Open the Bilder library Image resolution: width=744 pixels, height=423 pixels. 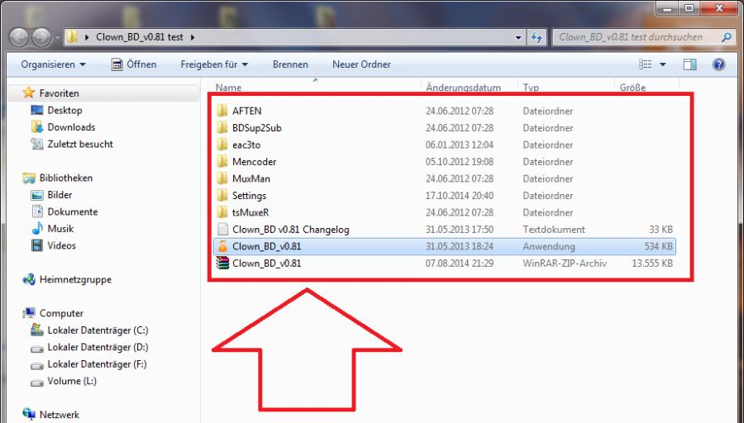click(x=60, y=195)
